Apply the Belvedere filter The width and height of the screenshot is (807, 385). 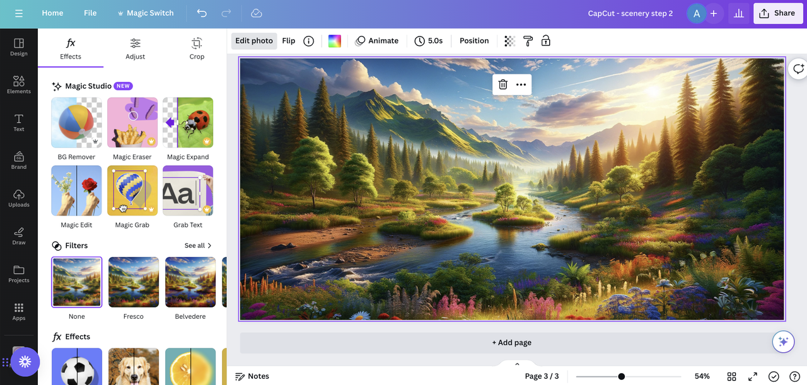pos(190,282)
